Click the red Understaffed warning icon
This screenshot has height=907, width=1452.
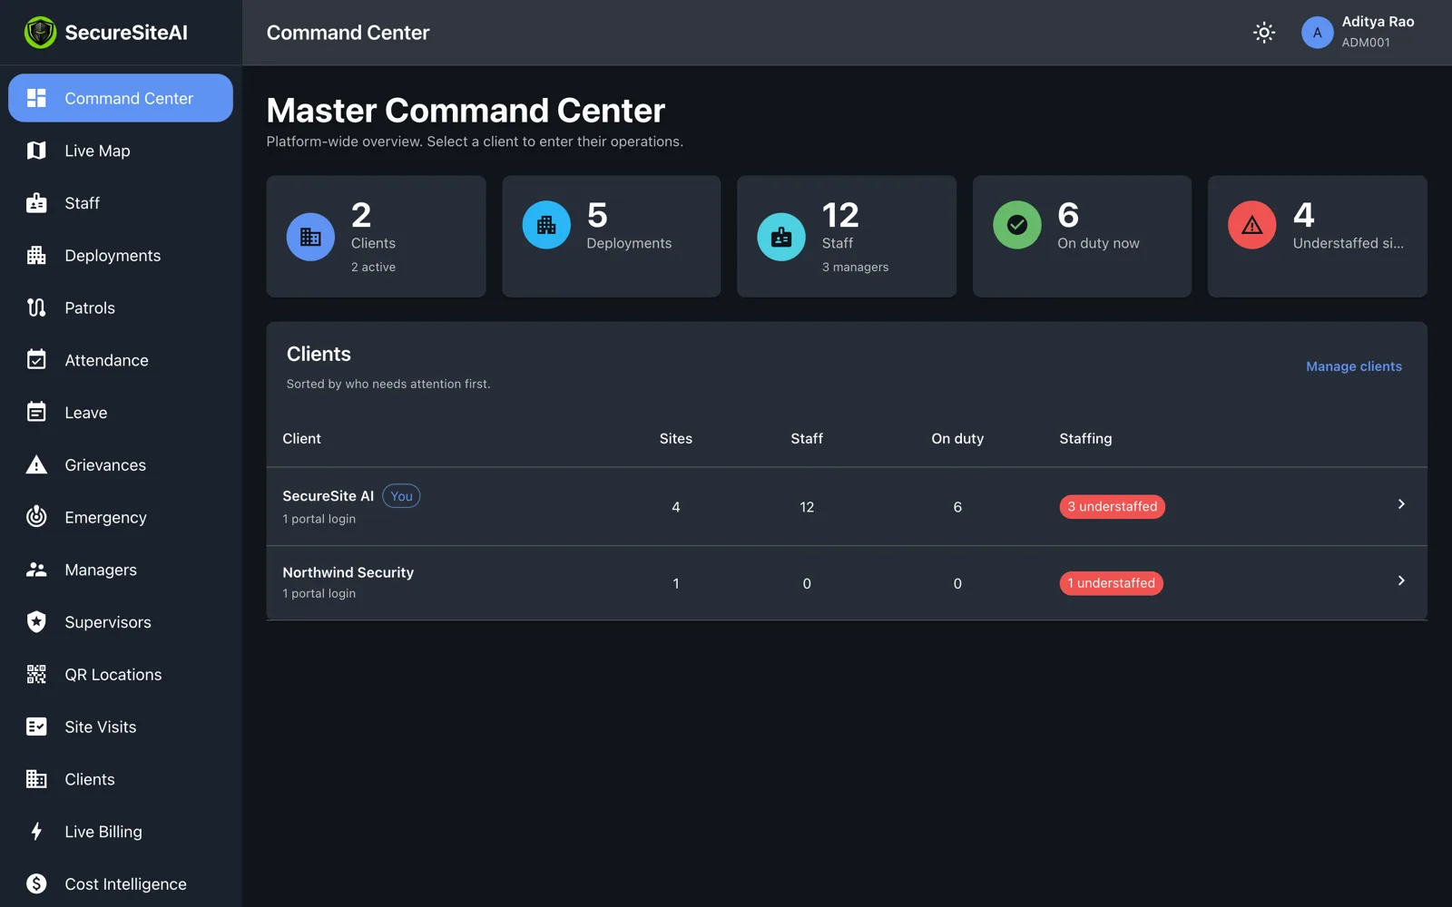coord(1252,225)
